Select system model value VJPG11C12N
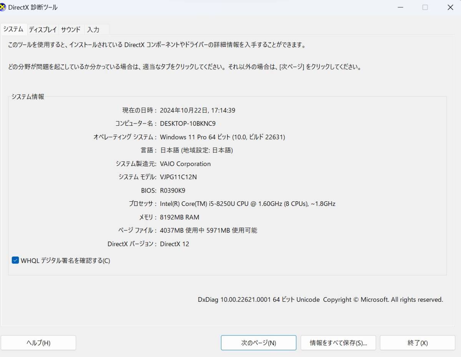The image size is (461, 357). click(x=178, y=177)
